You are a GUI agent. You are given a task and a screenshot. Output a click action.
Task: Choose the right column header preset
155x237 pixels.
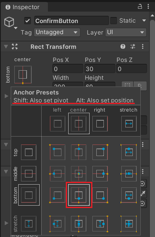pos(100,123)
